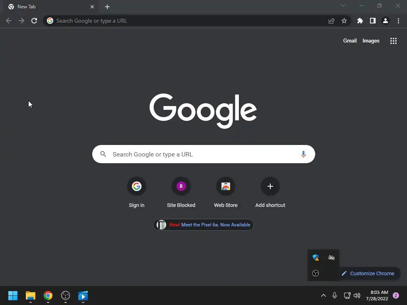Open File Explorer from taskbar
407x305 pixels.
(30, 295)
